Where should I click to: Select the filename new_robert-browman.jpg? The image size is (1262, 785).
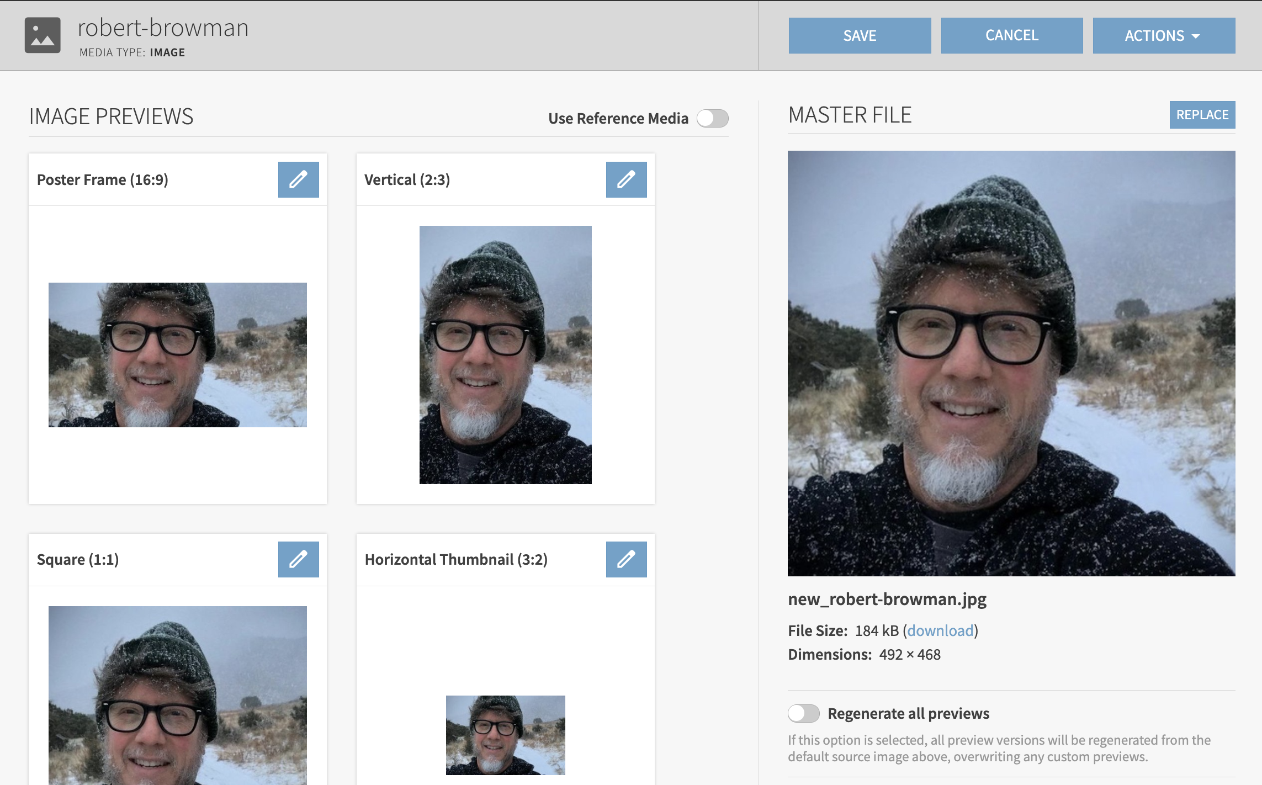887,600
